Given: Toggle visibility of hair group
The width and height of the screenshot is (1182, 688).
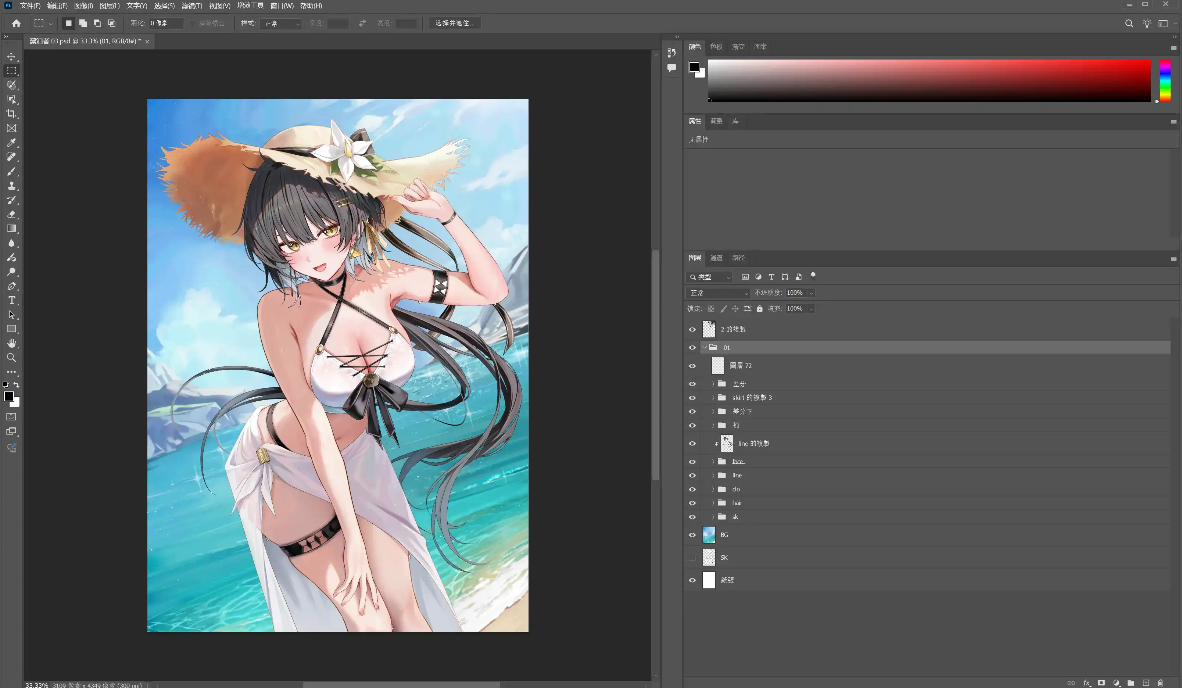Looking at the screenshot, I should [x=692, y=503].
